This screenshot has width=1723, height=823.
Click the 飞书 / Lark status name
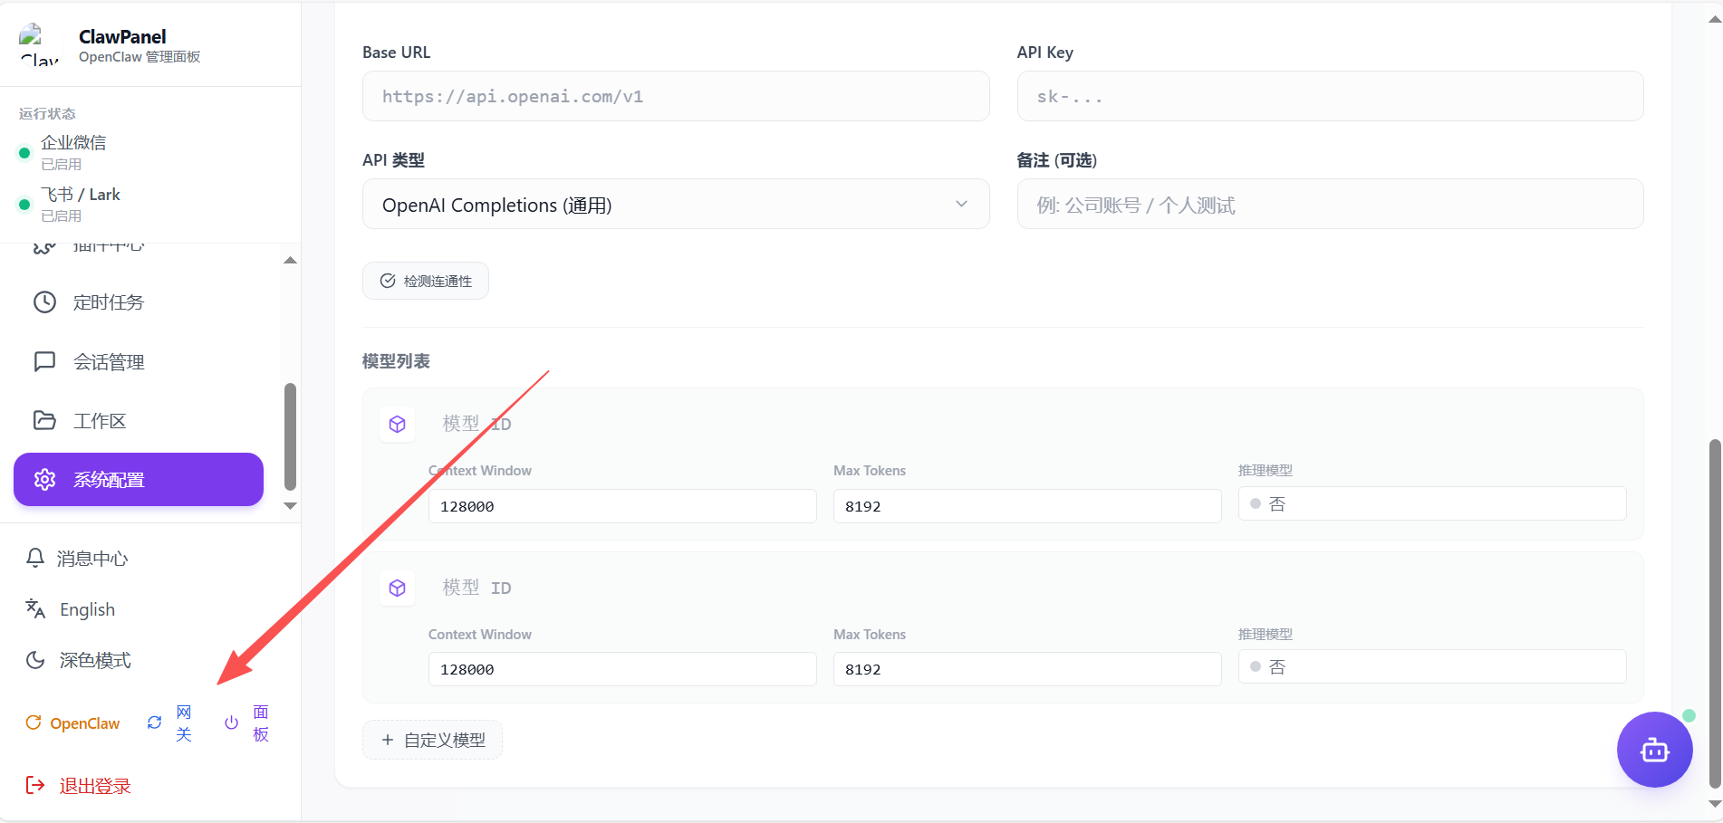(x=81, y=195)
